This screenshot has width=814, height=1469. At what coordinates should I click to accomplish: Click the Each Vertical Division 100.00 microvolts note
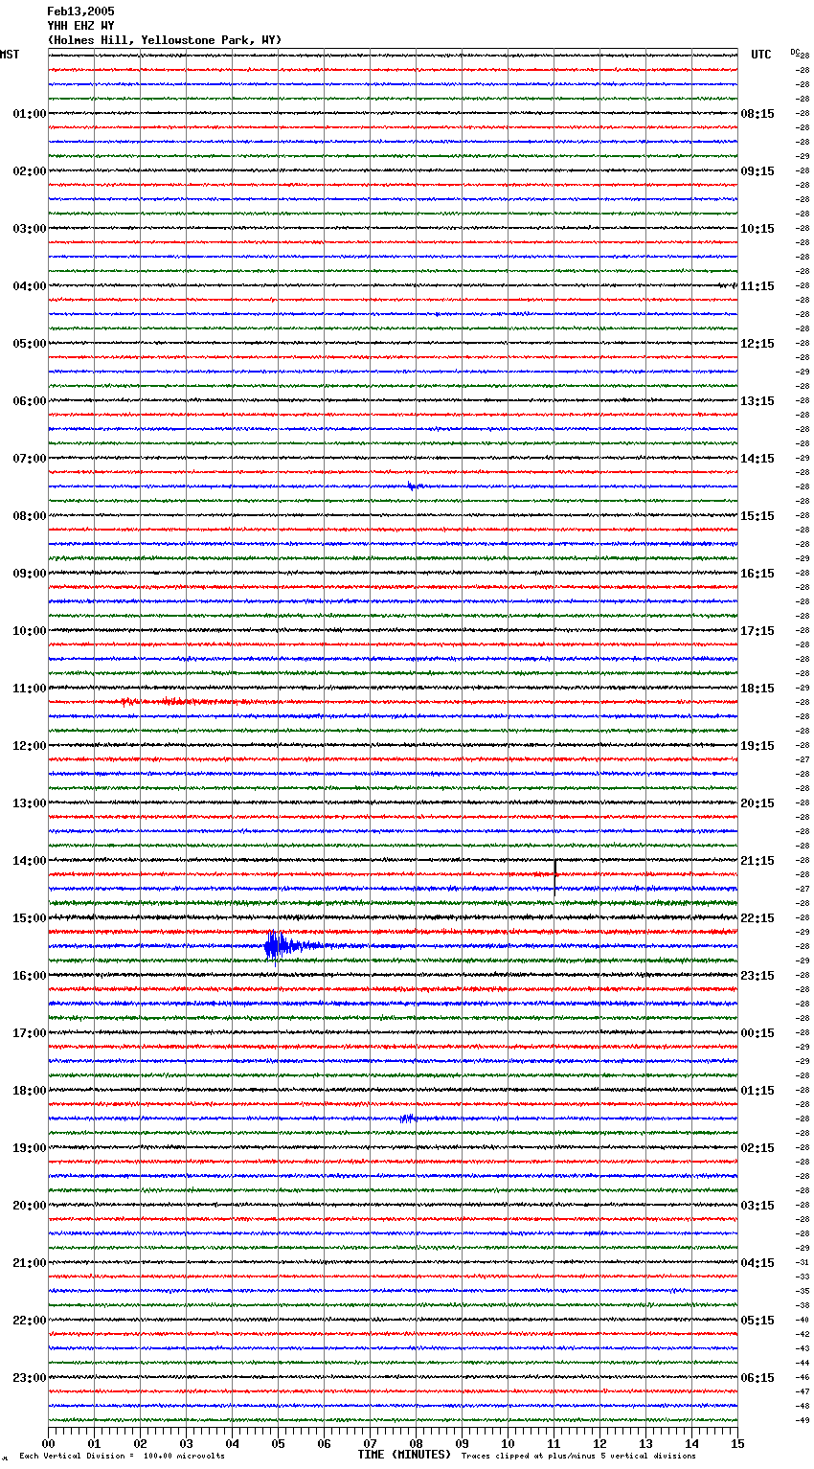(x=123, y=1457)
